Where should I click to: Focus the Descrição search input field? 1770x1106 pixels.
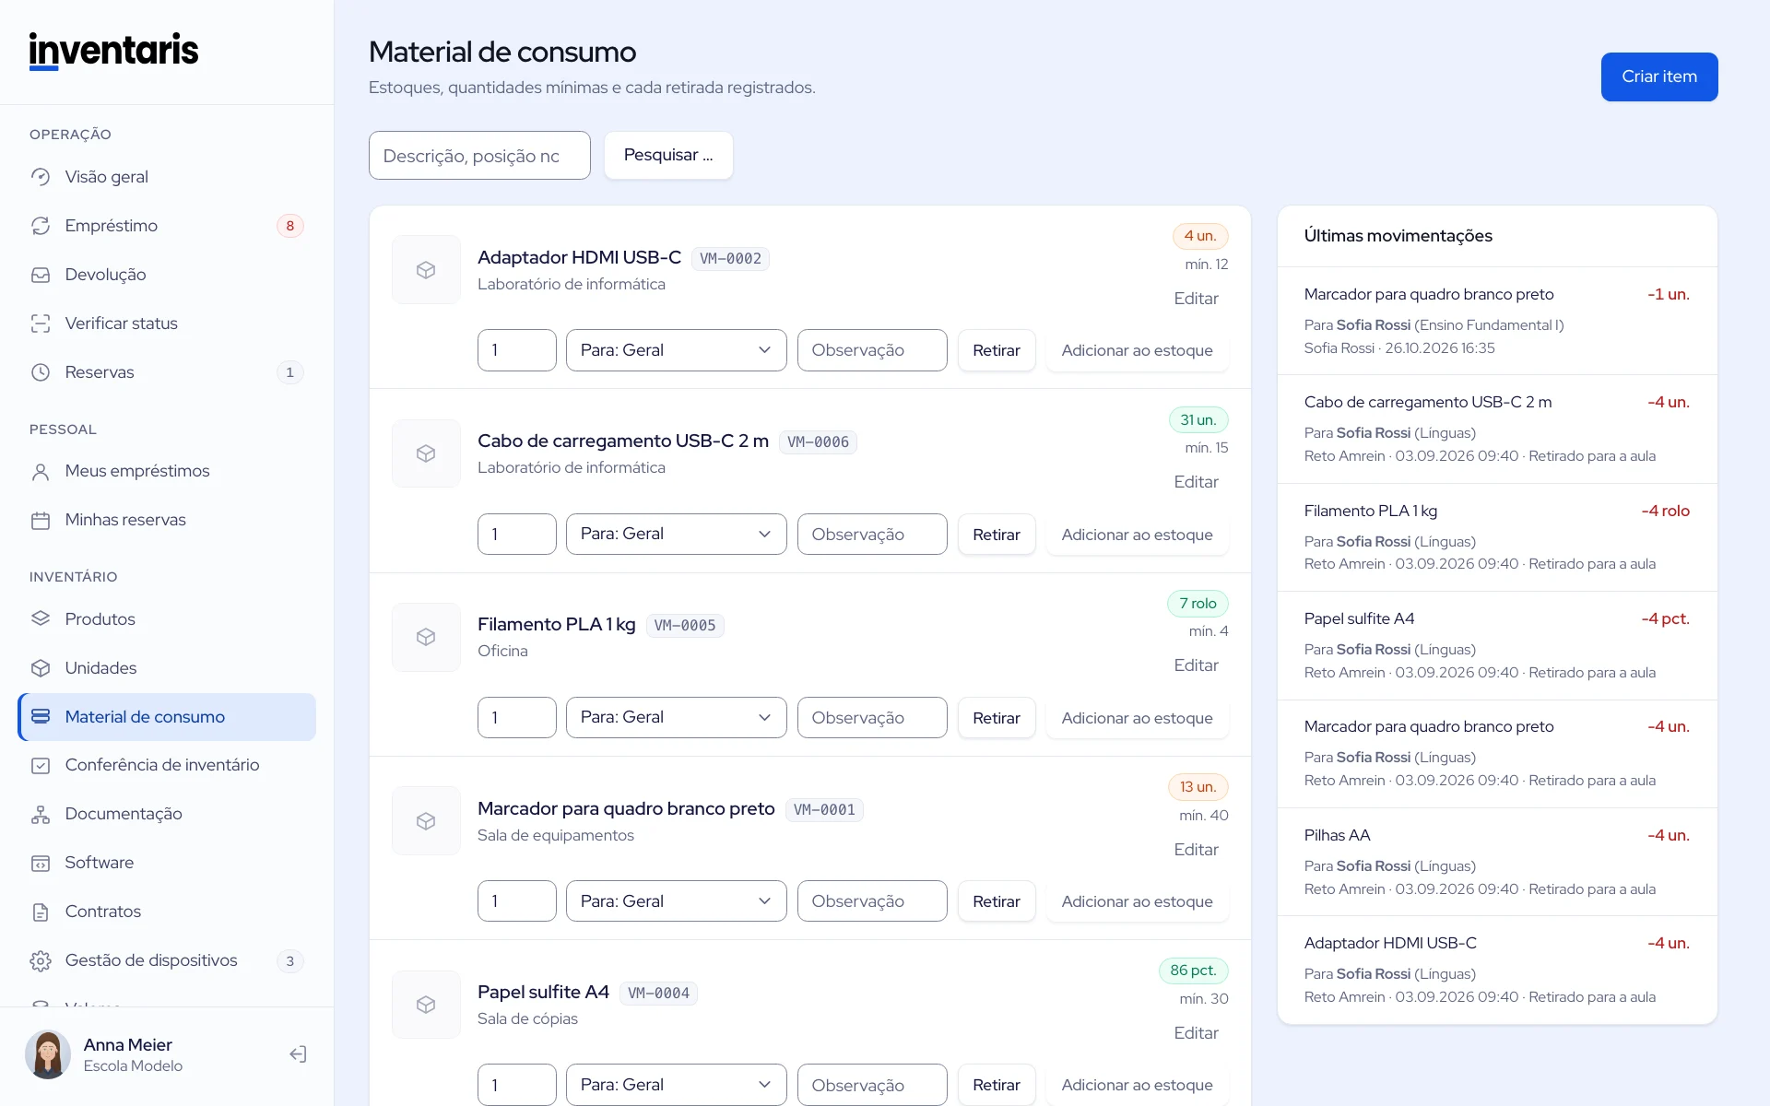pos(479,155)
